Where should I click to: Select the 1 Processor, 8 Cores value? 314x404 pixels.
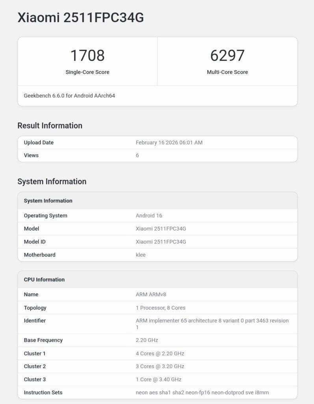coord(161,308)
